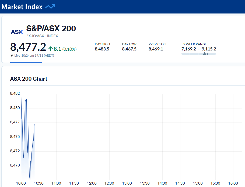The height and width of the screenshot is (187, 245).
Task: Click the 12:00 label on the chart axis
Action: pos(92,183)
